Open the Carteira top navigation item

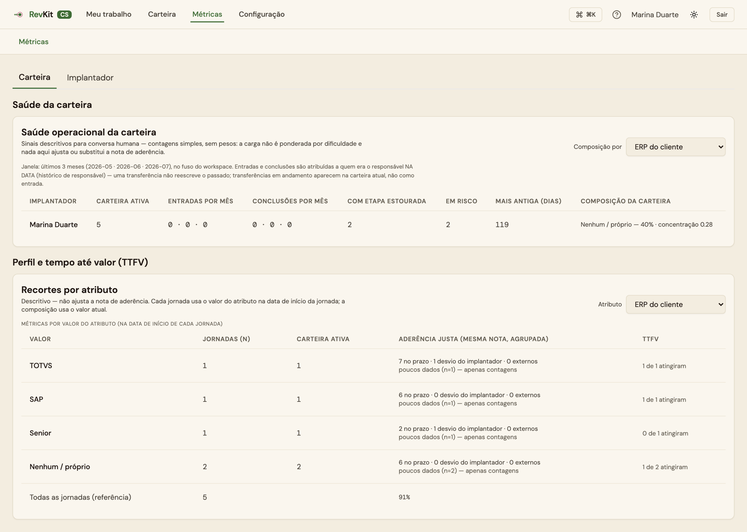tap(162, 14)
